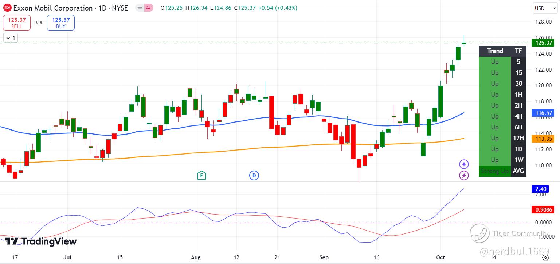The height and width of the screenshot is (264, 560).
Task: Open chart settings gear on time axis
Action: coord(545,257)
